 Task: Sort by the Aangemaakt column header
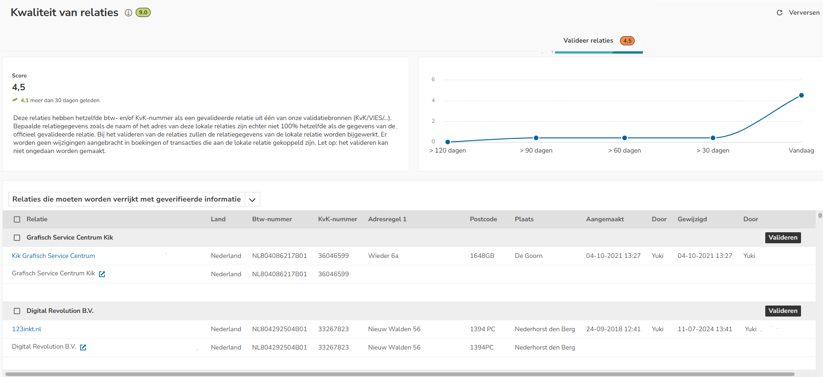604,219
